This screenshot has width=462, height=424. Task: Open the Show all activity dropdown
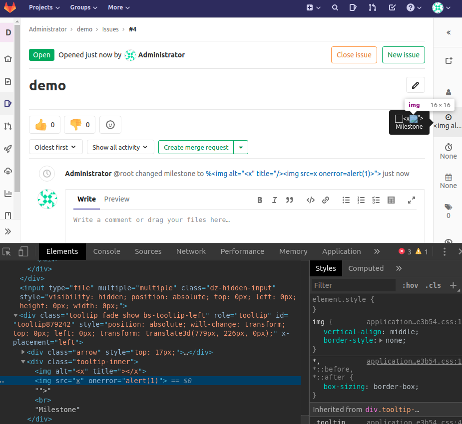pyautogui.click(x=120, y=147)
